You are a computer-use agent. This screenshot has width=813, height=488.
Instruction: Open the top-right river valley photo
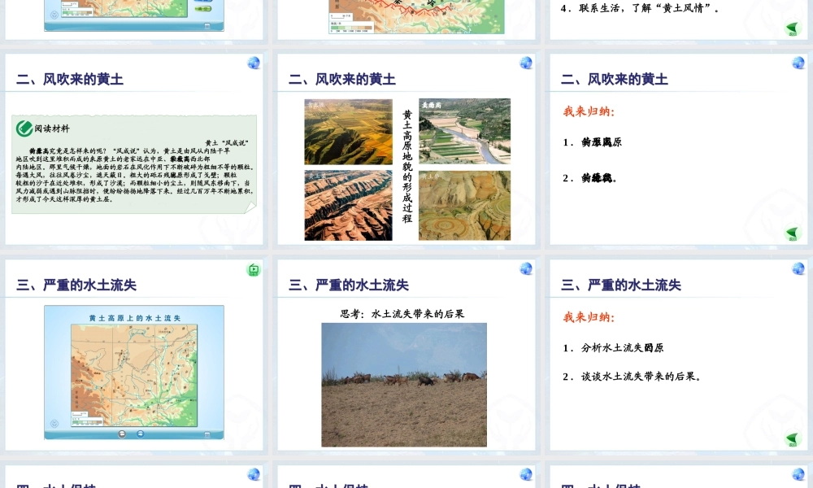point(464,131)
